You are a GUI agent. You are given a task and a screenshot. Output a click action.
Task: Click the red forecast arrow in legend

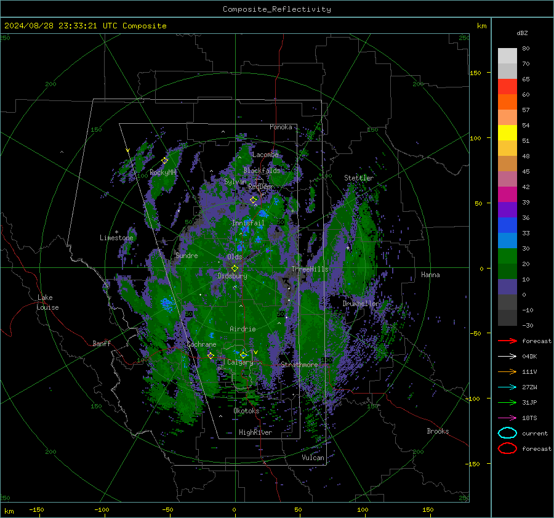point(507,341)
